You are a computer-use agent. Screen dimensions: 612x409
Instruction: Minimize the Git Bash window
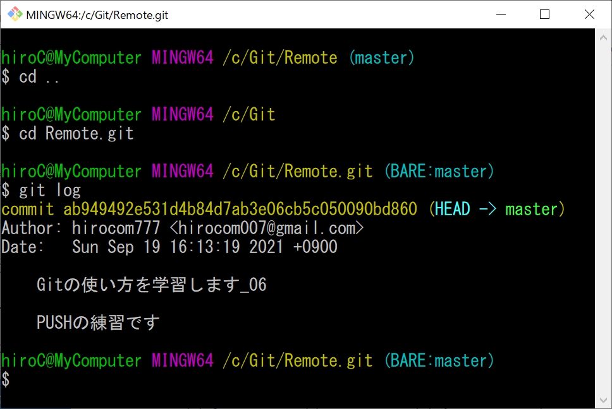point(501,15)
